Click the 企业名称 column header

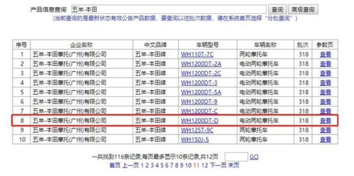(81, 45)
